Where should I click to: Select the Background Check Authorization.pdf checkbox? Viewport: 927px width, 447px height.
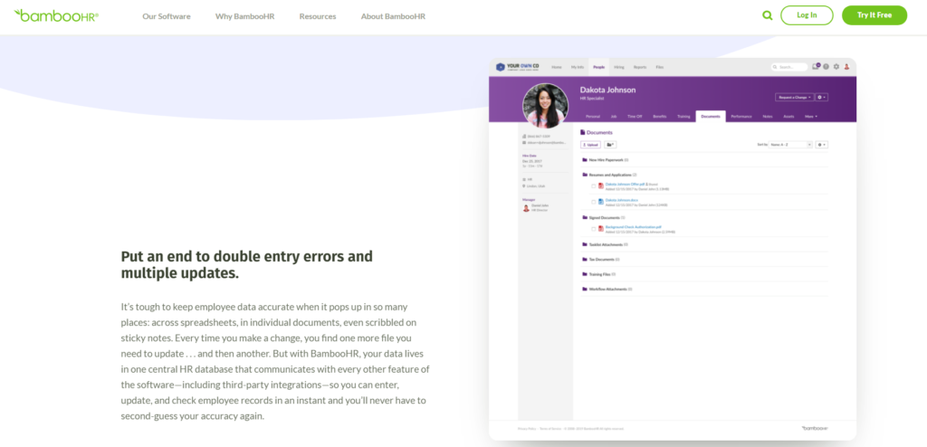pyautogui.click(x=594, y=229)
